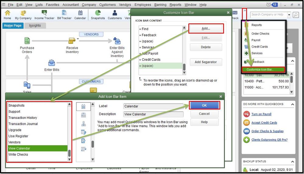The height and width of the screenshot is (174, 304).
Task: Click the Sales workflow icon
Action: click(27, 85)
